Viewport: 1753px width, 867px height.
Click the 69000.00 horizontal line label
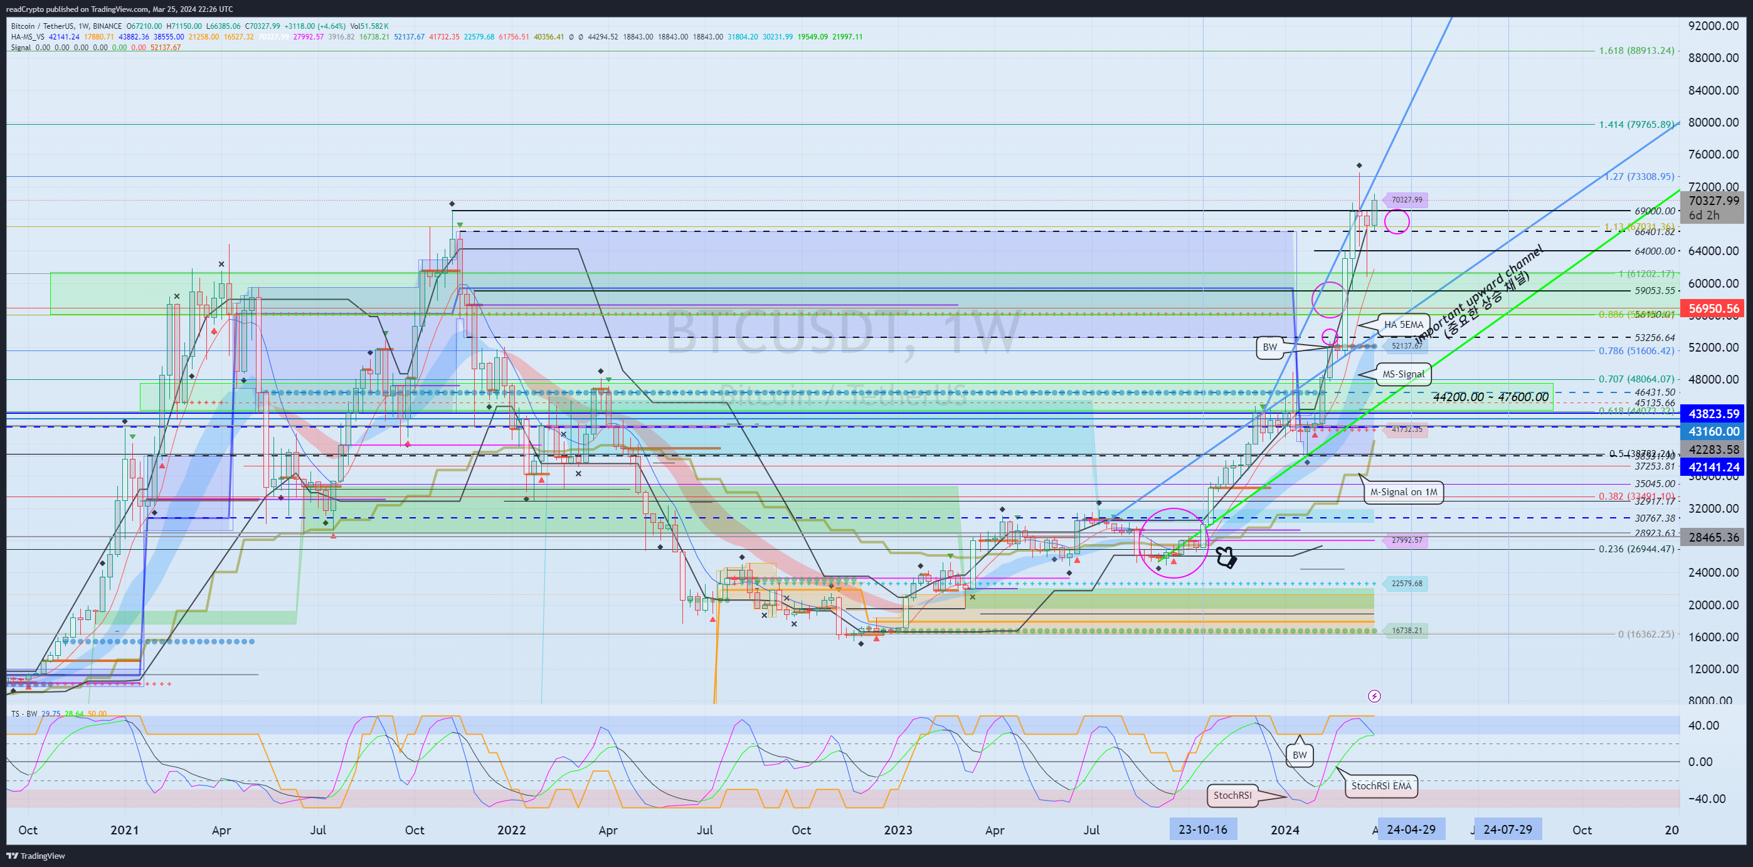click(x=1655, y=211)
